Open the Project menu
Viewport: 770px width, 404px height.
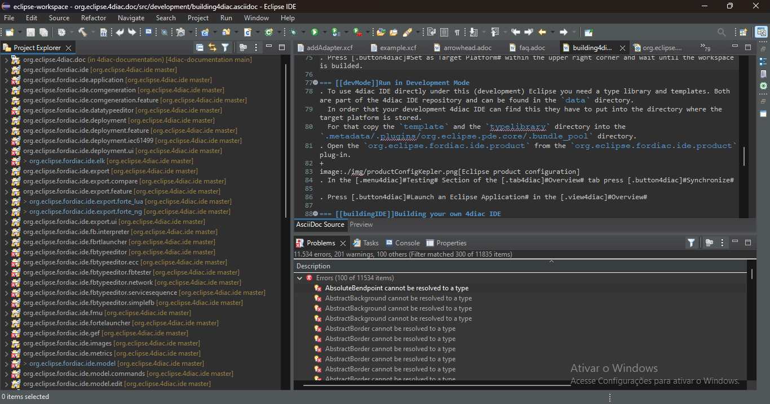click(x=198, y=18)
